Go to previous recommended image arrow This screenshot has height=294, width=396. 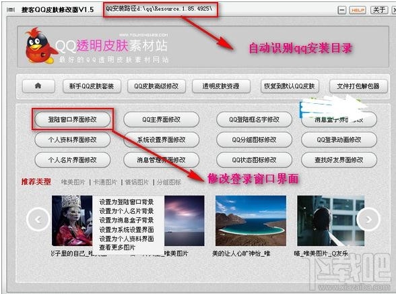[38, 219]
